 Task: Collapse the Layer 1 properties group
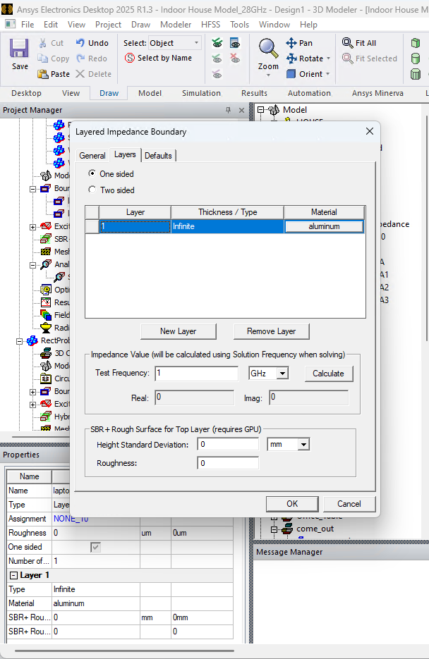pos(13,575)
